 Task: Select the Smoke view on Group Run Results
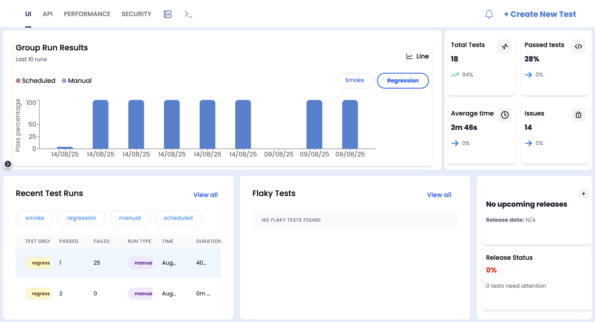point(355,80)
